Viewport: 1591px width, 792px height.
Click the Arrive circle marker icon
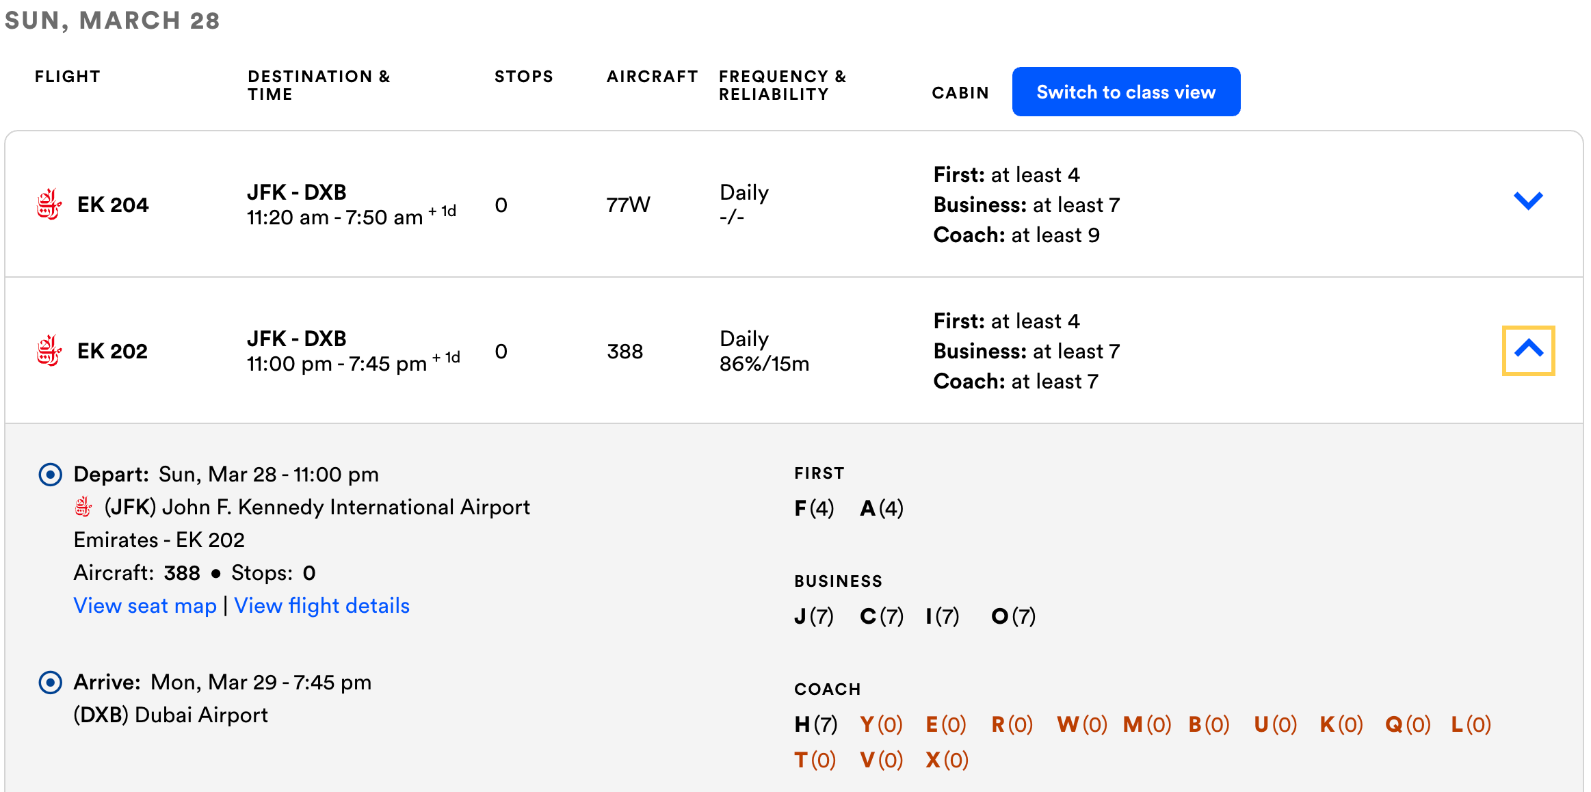click(50, 682)
